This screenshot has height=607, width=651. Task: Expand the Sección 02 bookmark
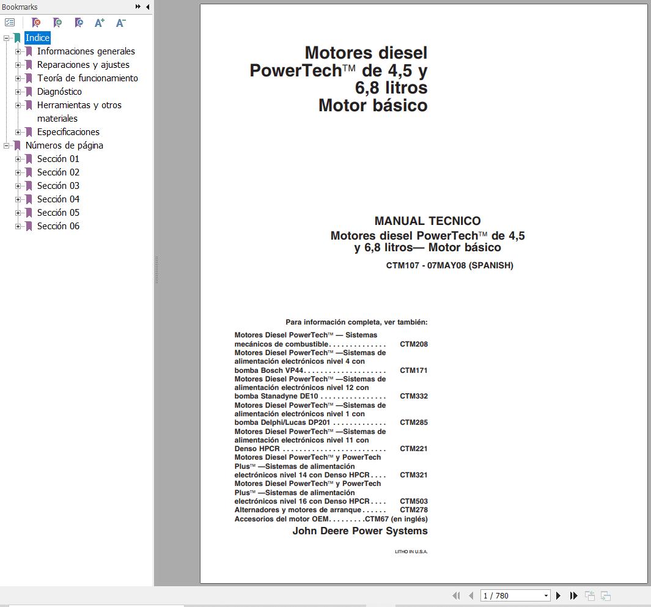click(x=18, y=172)
